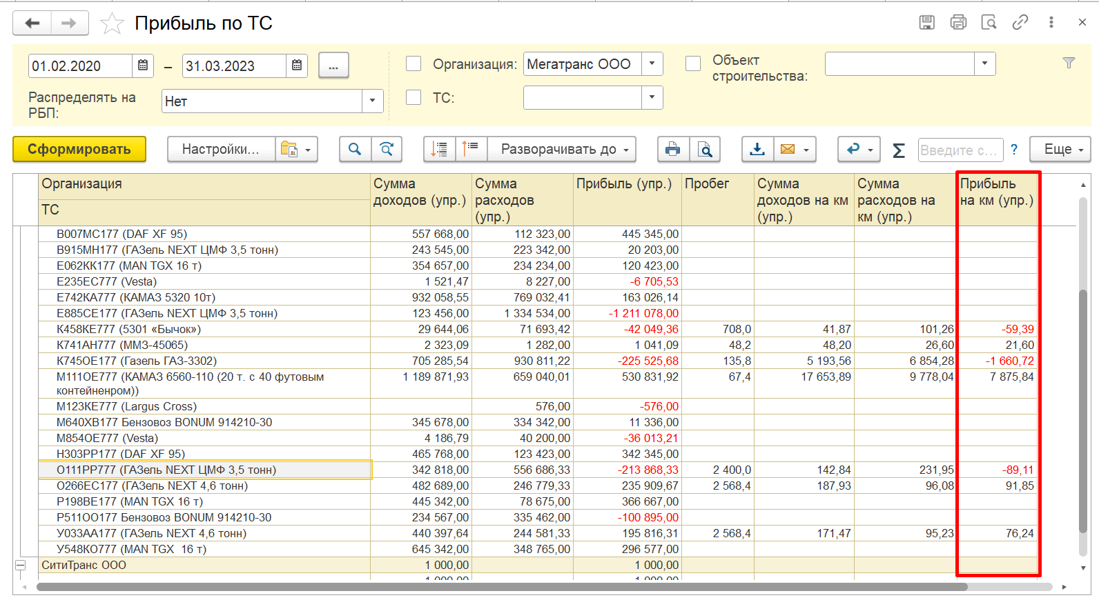Image resolution: width=1099 pixels, height=600 pixels.
Task: Open Разворачивать до menu
Action: [x=562, y=149]
